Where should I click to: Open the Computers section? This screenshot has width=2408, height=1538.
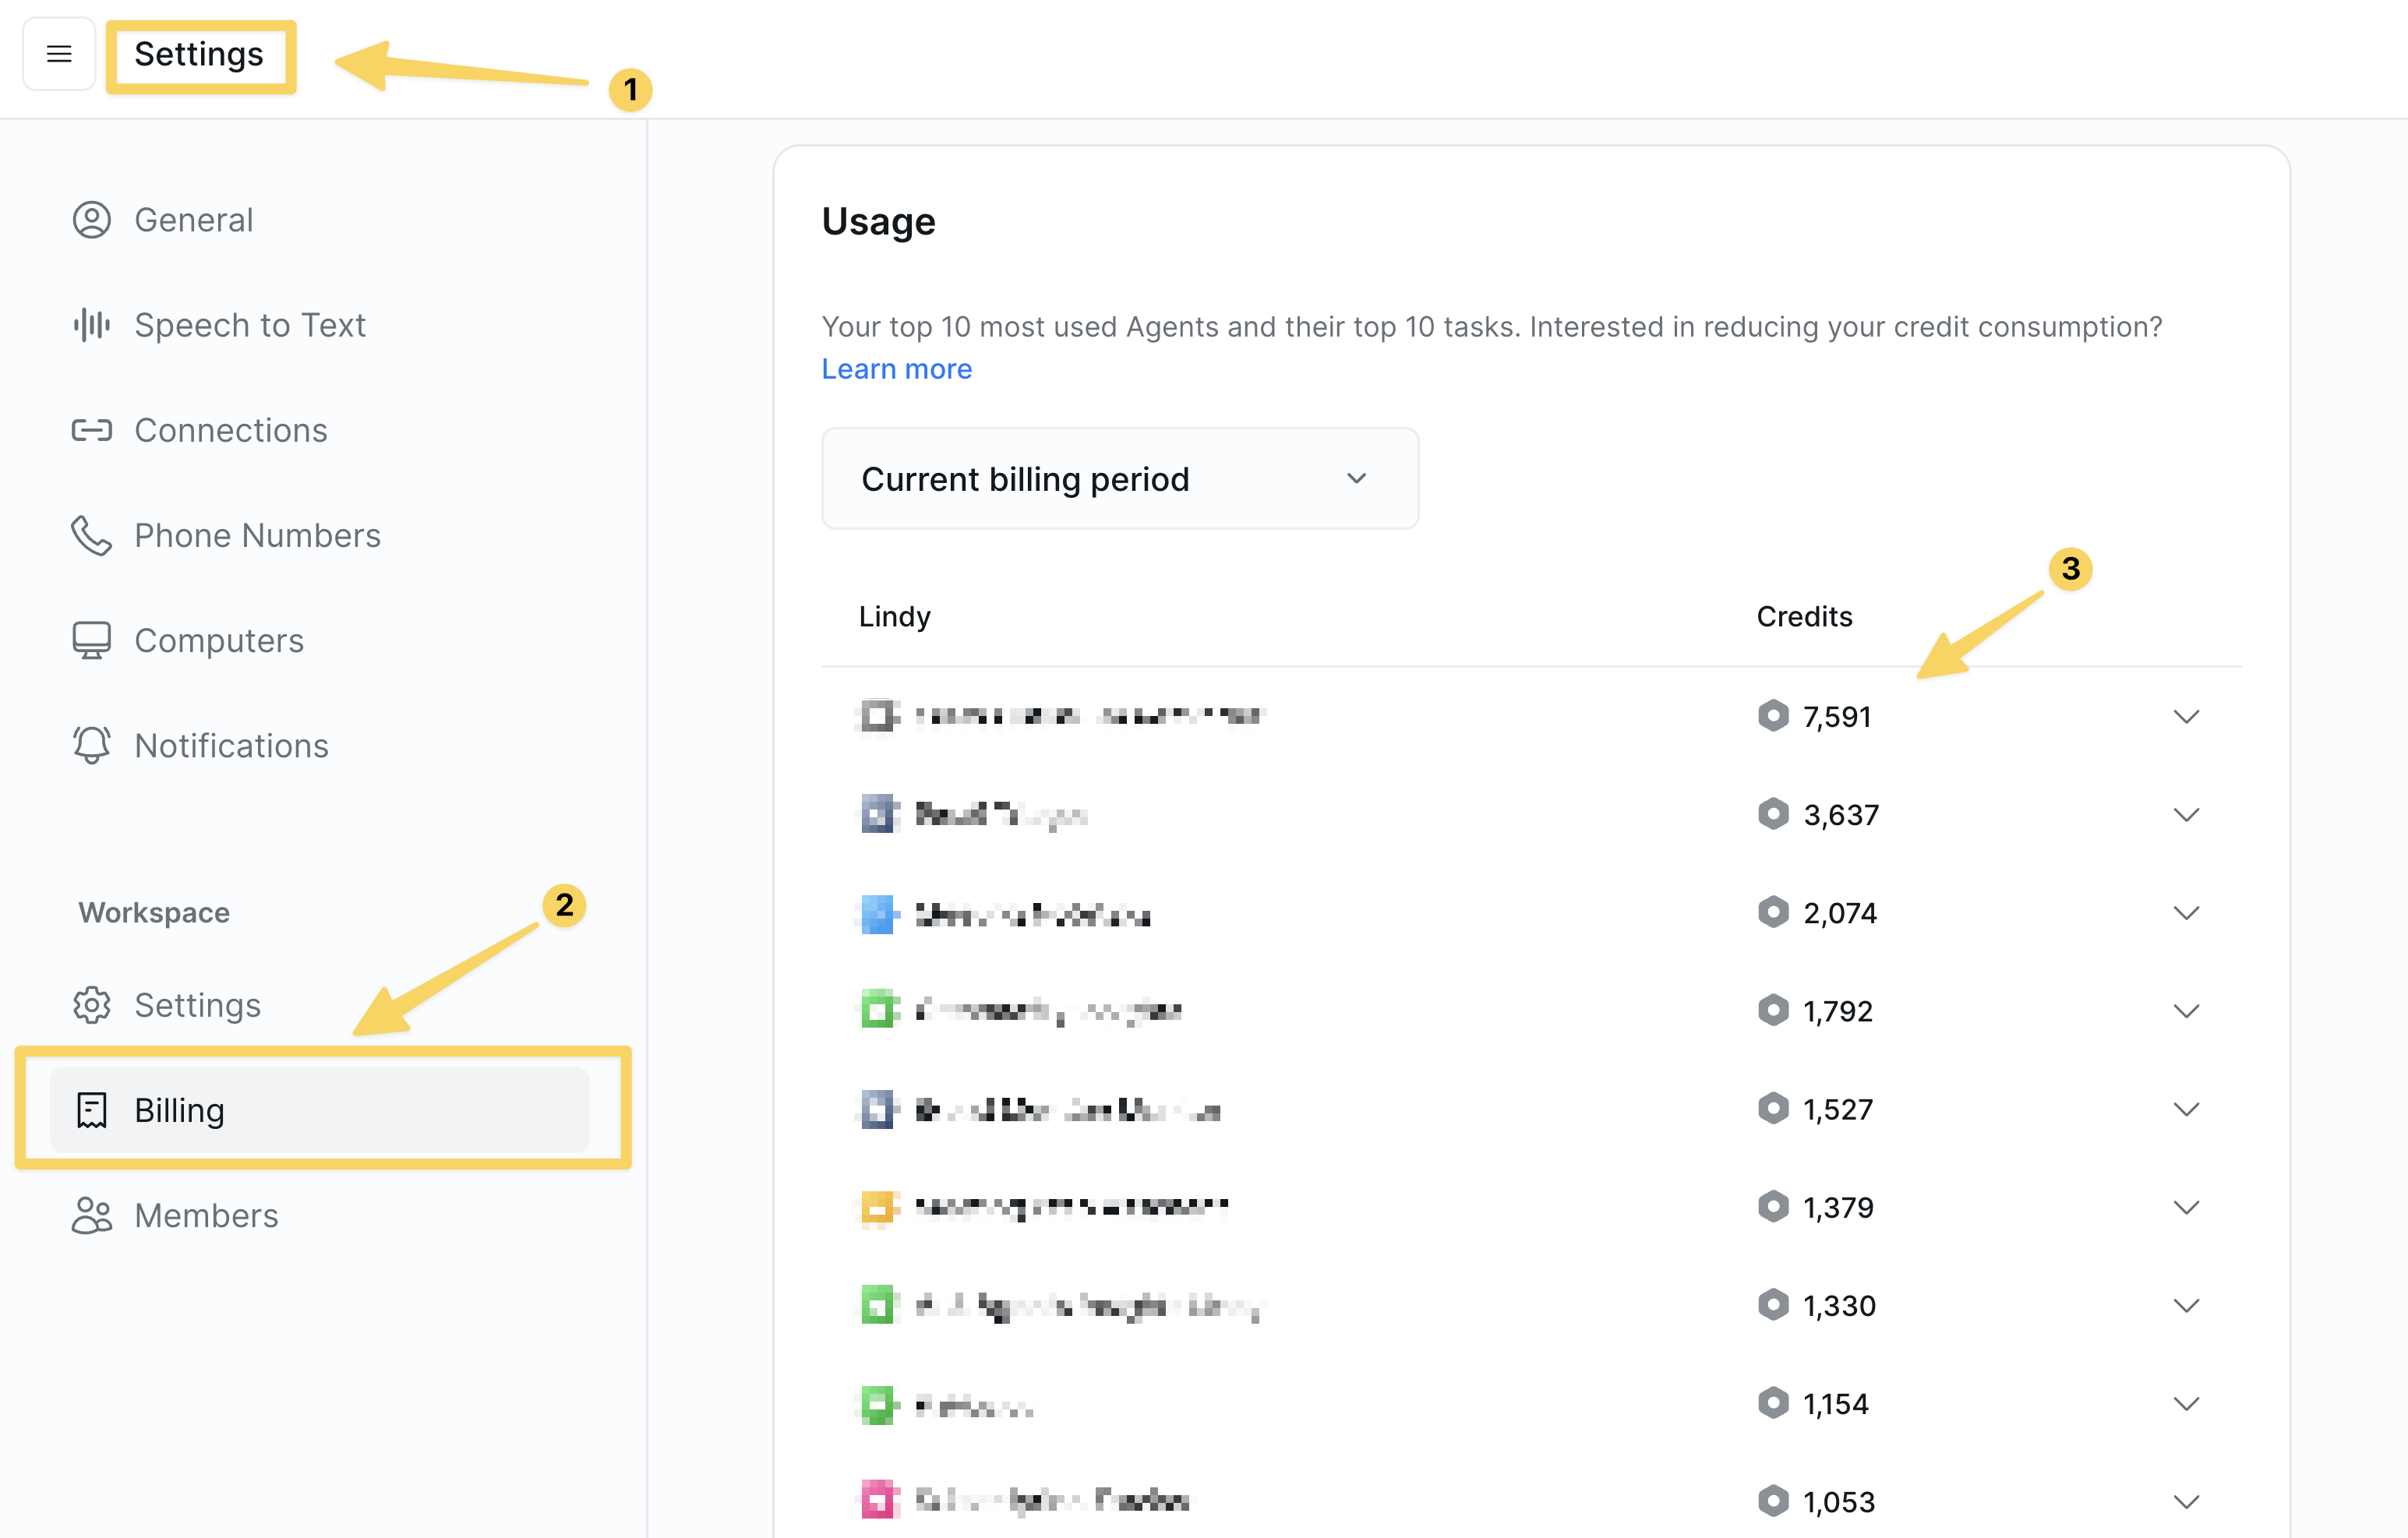click(x=218, y=640)
